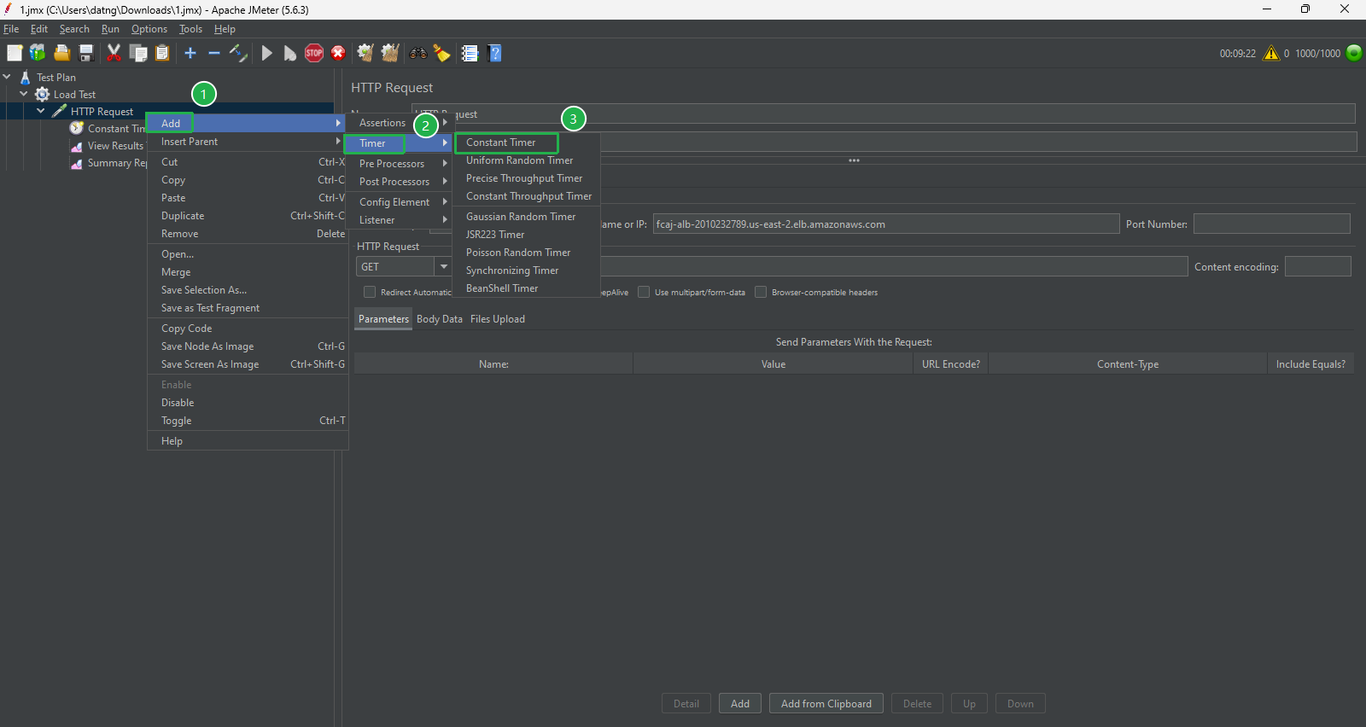The width and height of the screenshot is (1366, 727).
Task: Click the Add parameter button
Action: tap(740, 704)
